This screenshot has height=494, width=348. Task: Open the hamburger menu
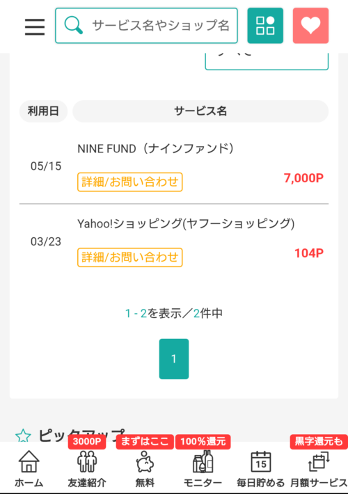tap(35, 26)
